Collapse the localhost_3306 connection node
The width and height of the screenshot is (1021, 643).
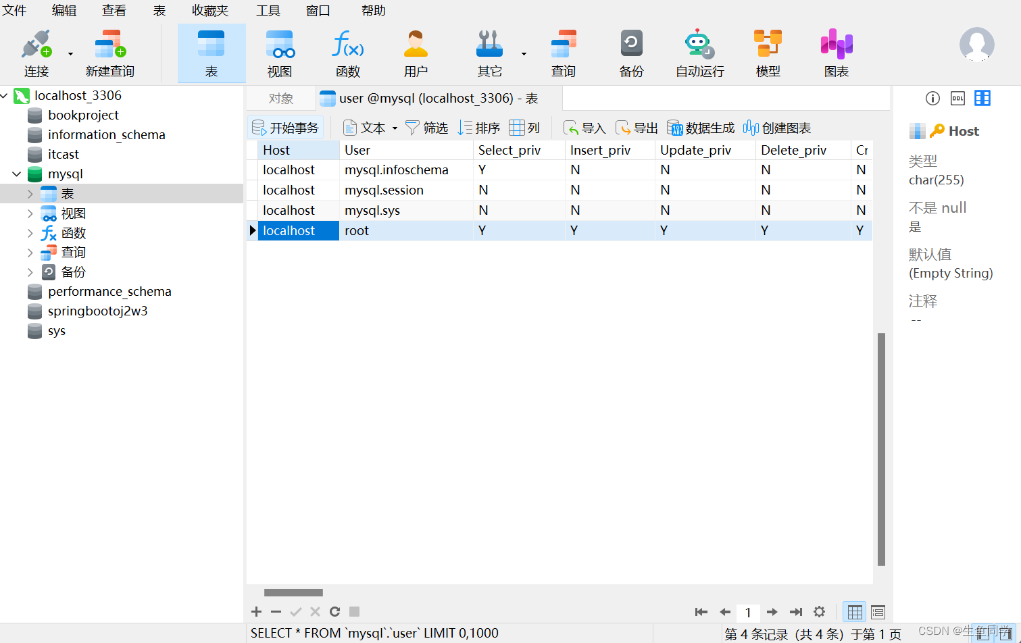5,96
